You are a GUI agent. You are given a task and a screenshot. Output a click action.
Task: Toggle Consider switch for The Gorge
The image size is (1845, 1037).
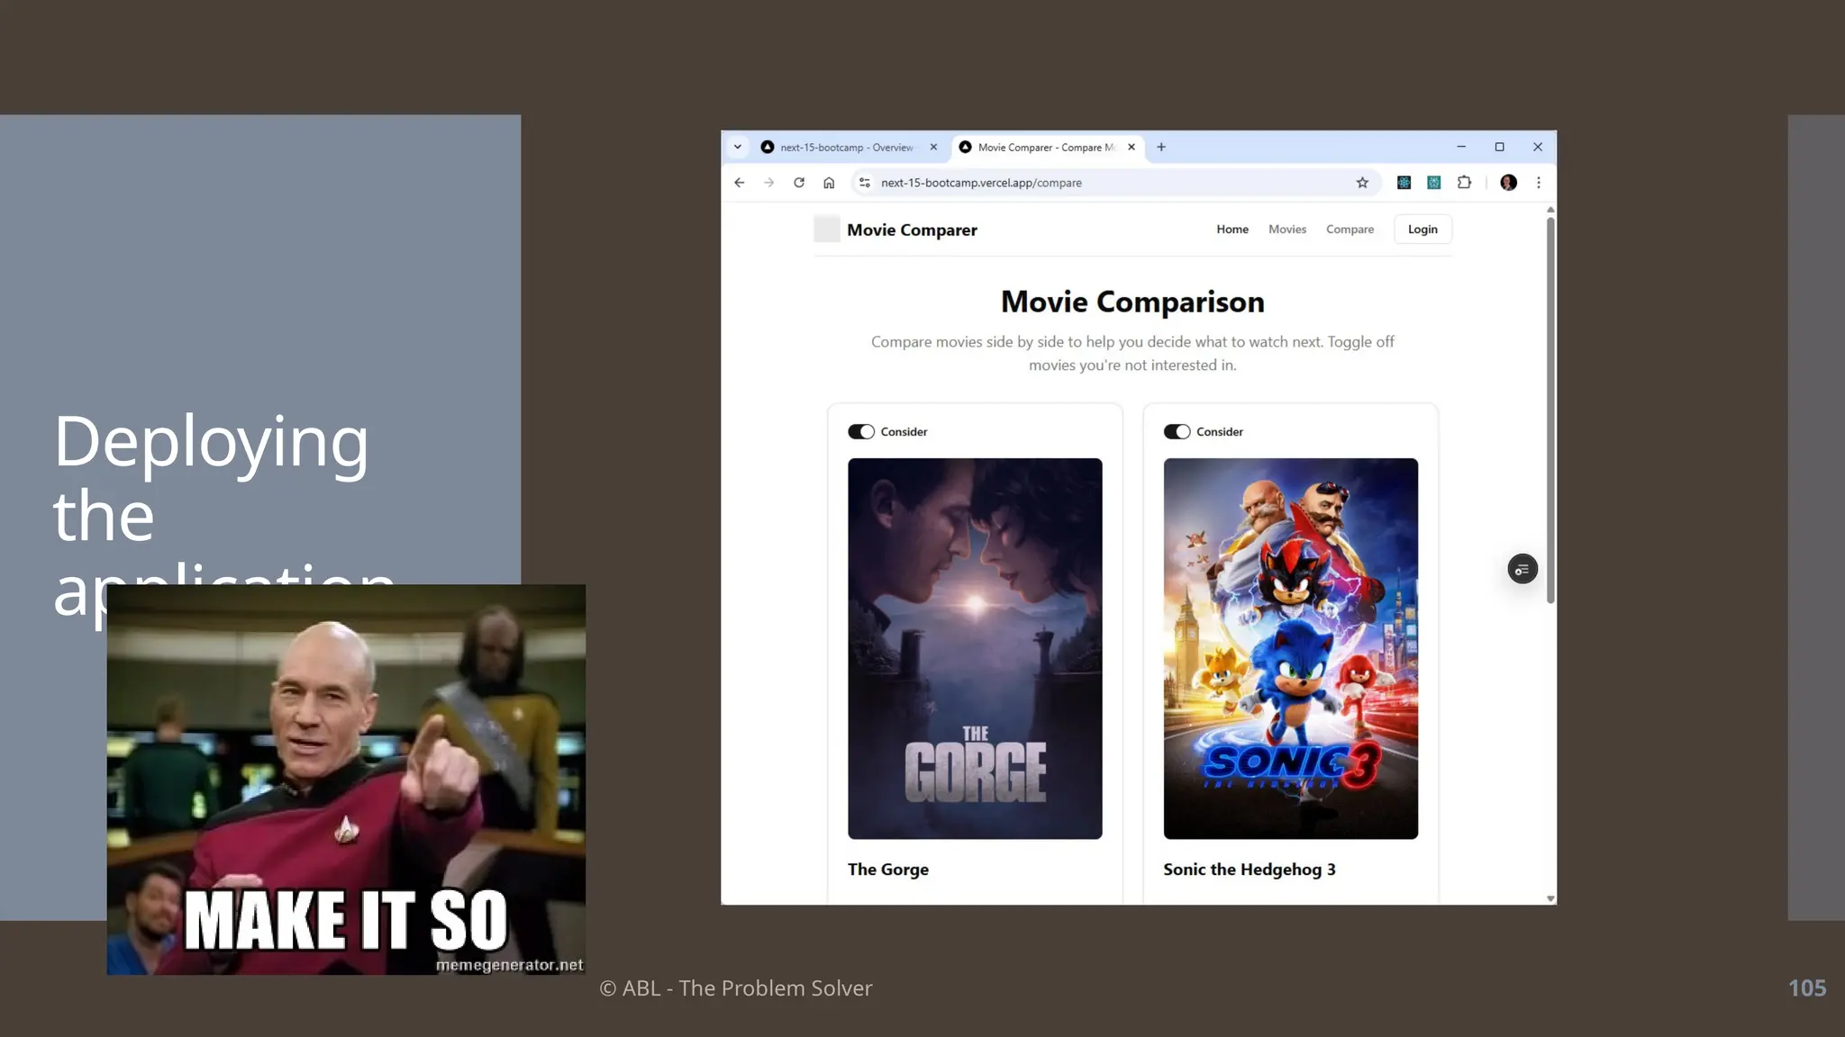point(861,432)
